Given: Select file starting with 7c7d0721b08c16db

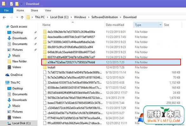Looking at the screenshot, I should (x=75, y=72).
